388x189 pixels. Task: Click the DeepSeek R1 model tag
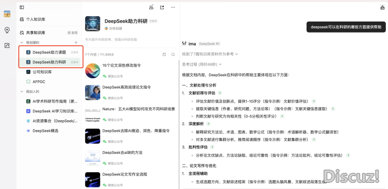[209, 44]
